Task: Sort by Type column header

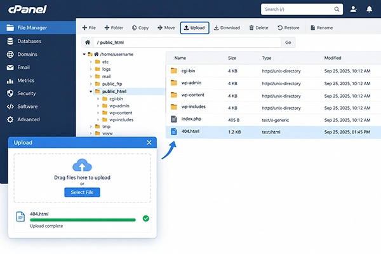Action: 267,58
